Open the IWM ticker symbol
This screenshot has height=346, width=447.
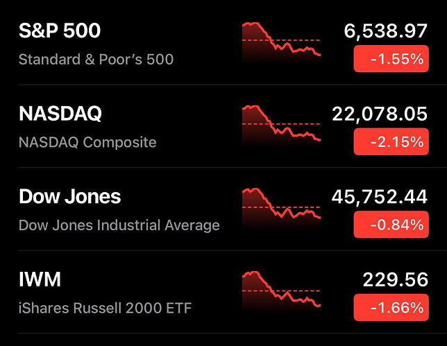click(40, 280)
